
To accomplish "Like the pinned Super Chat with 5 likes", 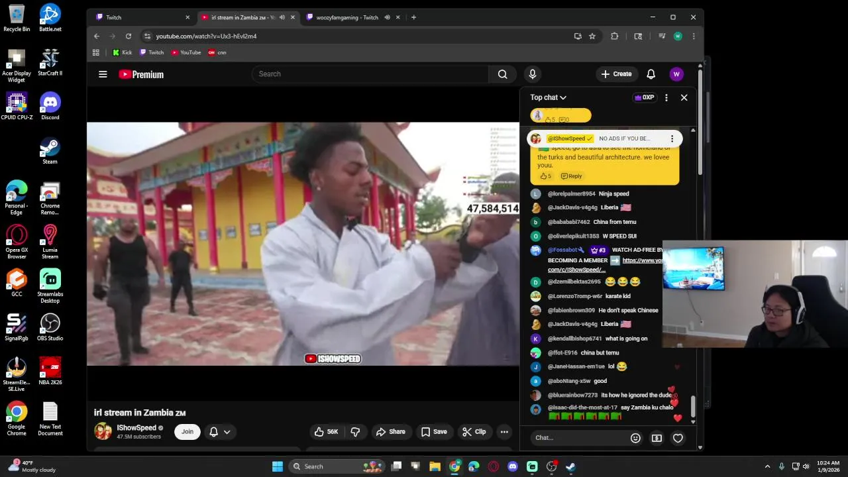I will tap(545, 176).
